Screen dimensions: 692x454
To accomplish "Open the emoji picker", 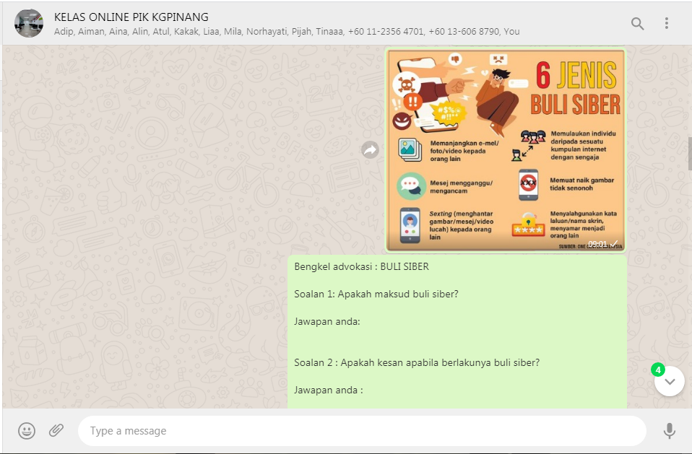I will (x=27, y=431).
